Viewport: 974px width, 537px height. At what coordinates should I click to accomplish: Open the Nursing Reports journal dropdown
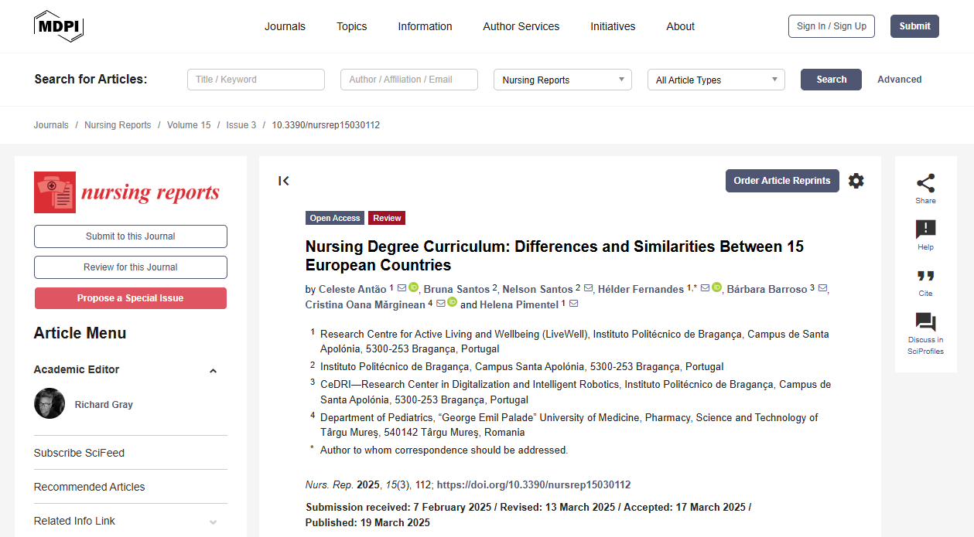coord(562,80)
